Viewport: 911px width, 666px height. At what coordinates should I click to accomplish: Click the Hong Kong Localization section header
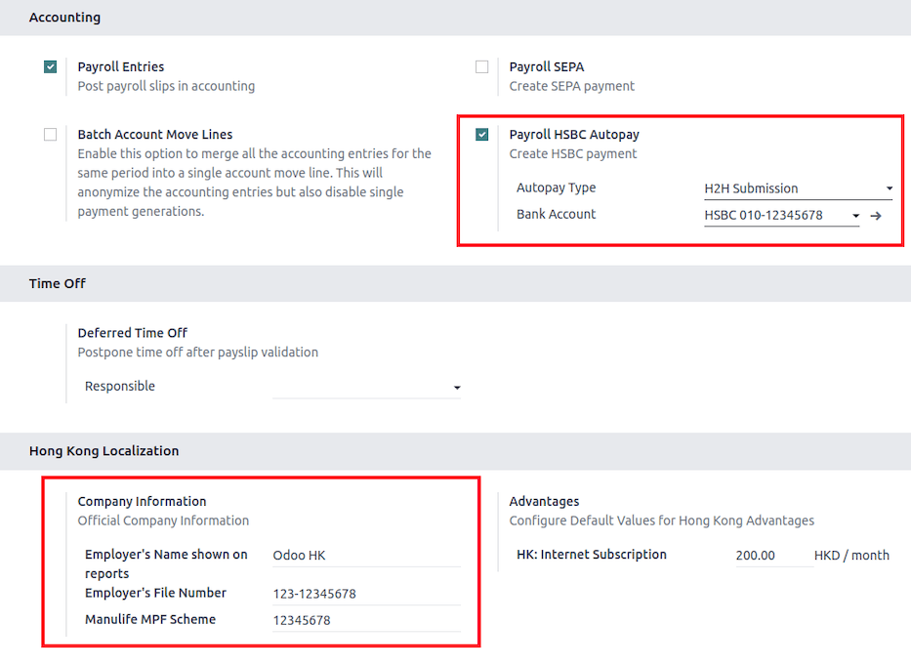pyautogui.click(x=104, y=451)
